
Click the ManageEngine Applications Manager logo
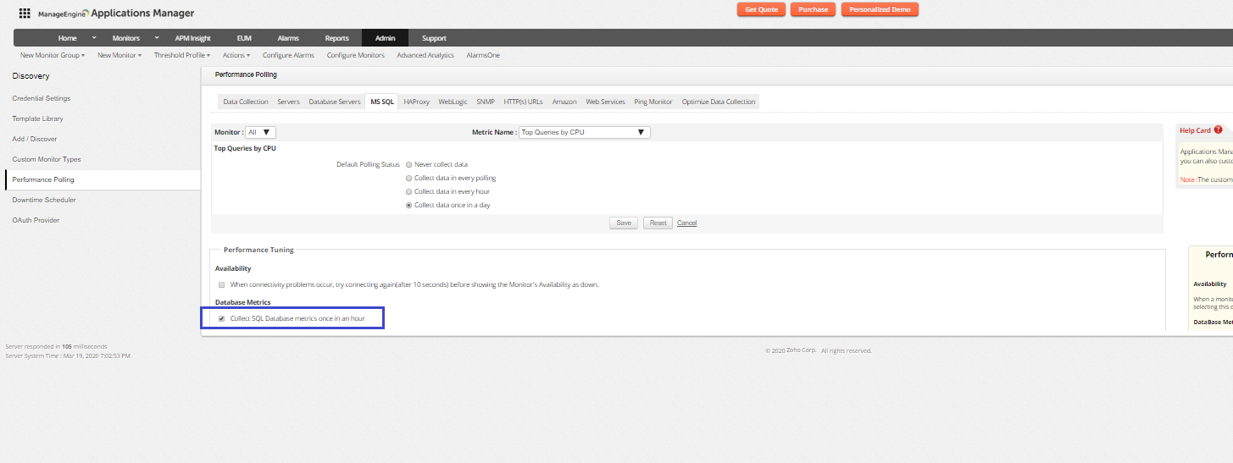pos(116,14)
